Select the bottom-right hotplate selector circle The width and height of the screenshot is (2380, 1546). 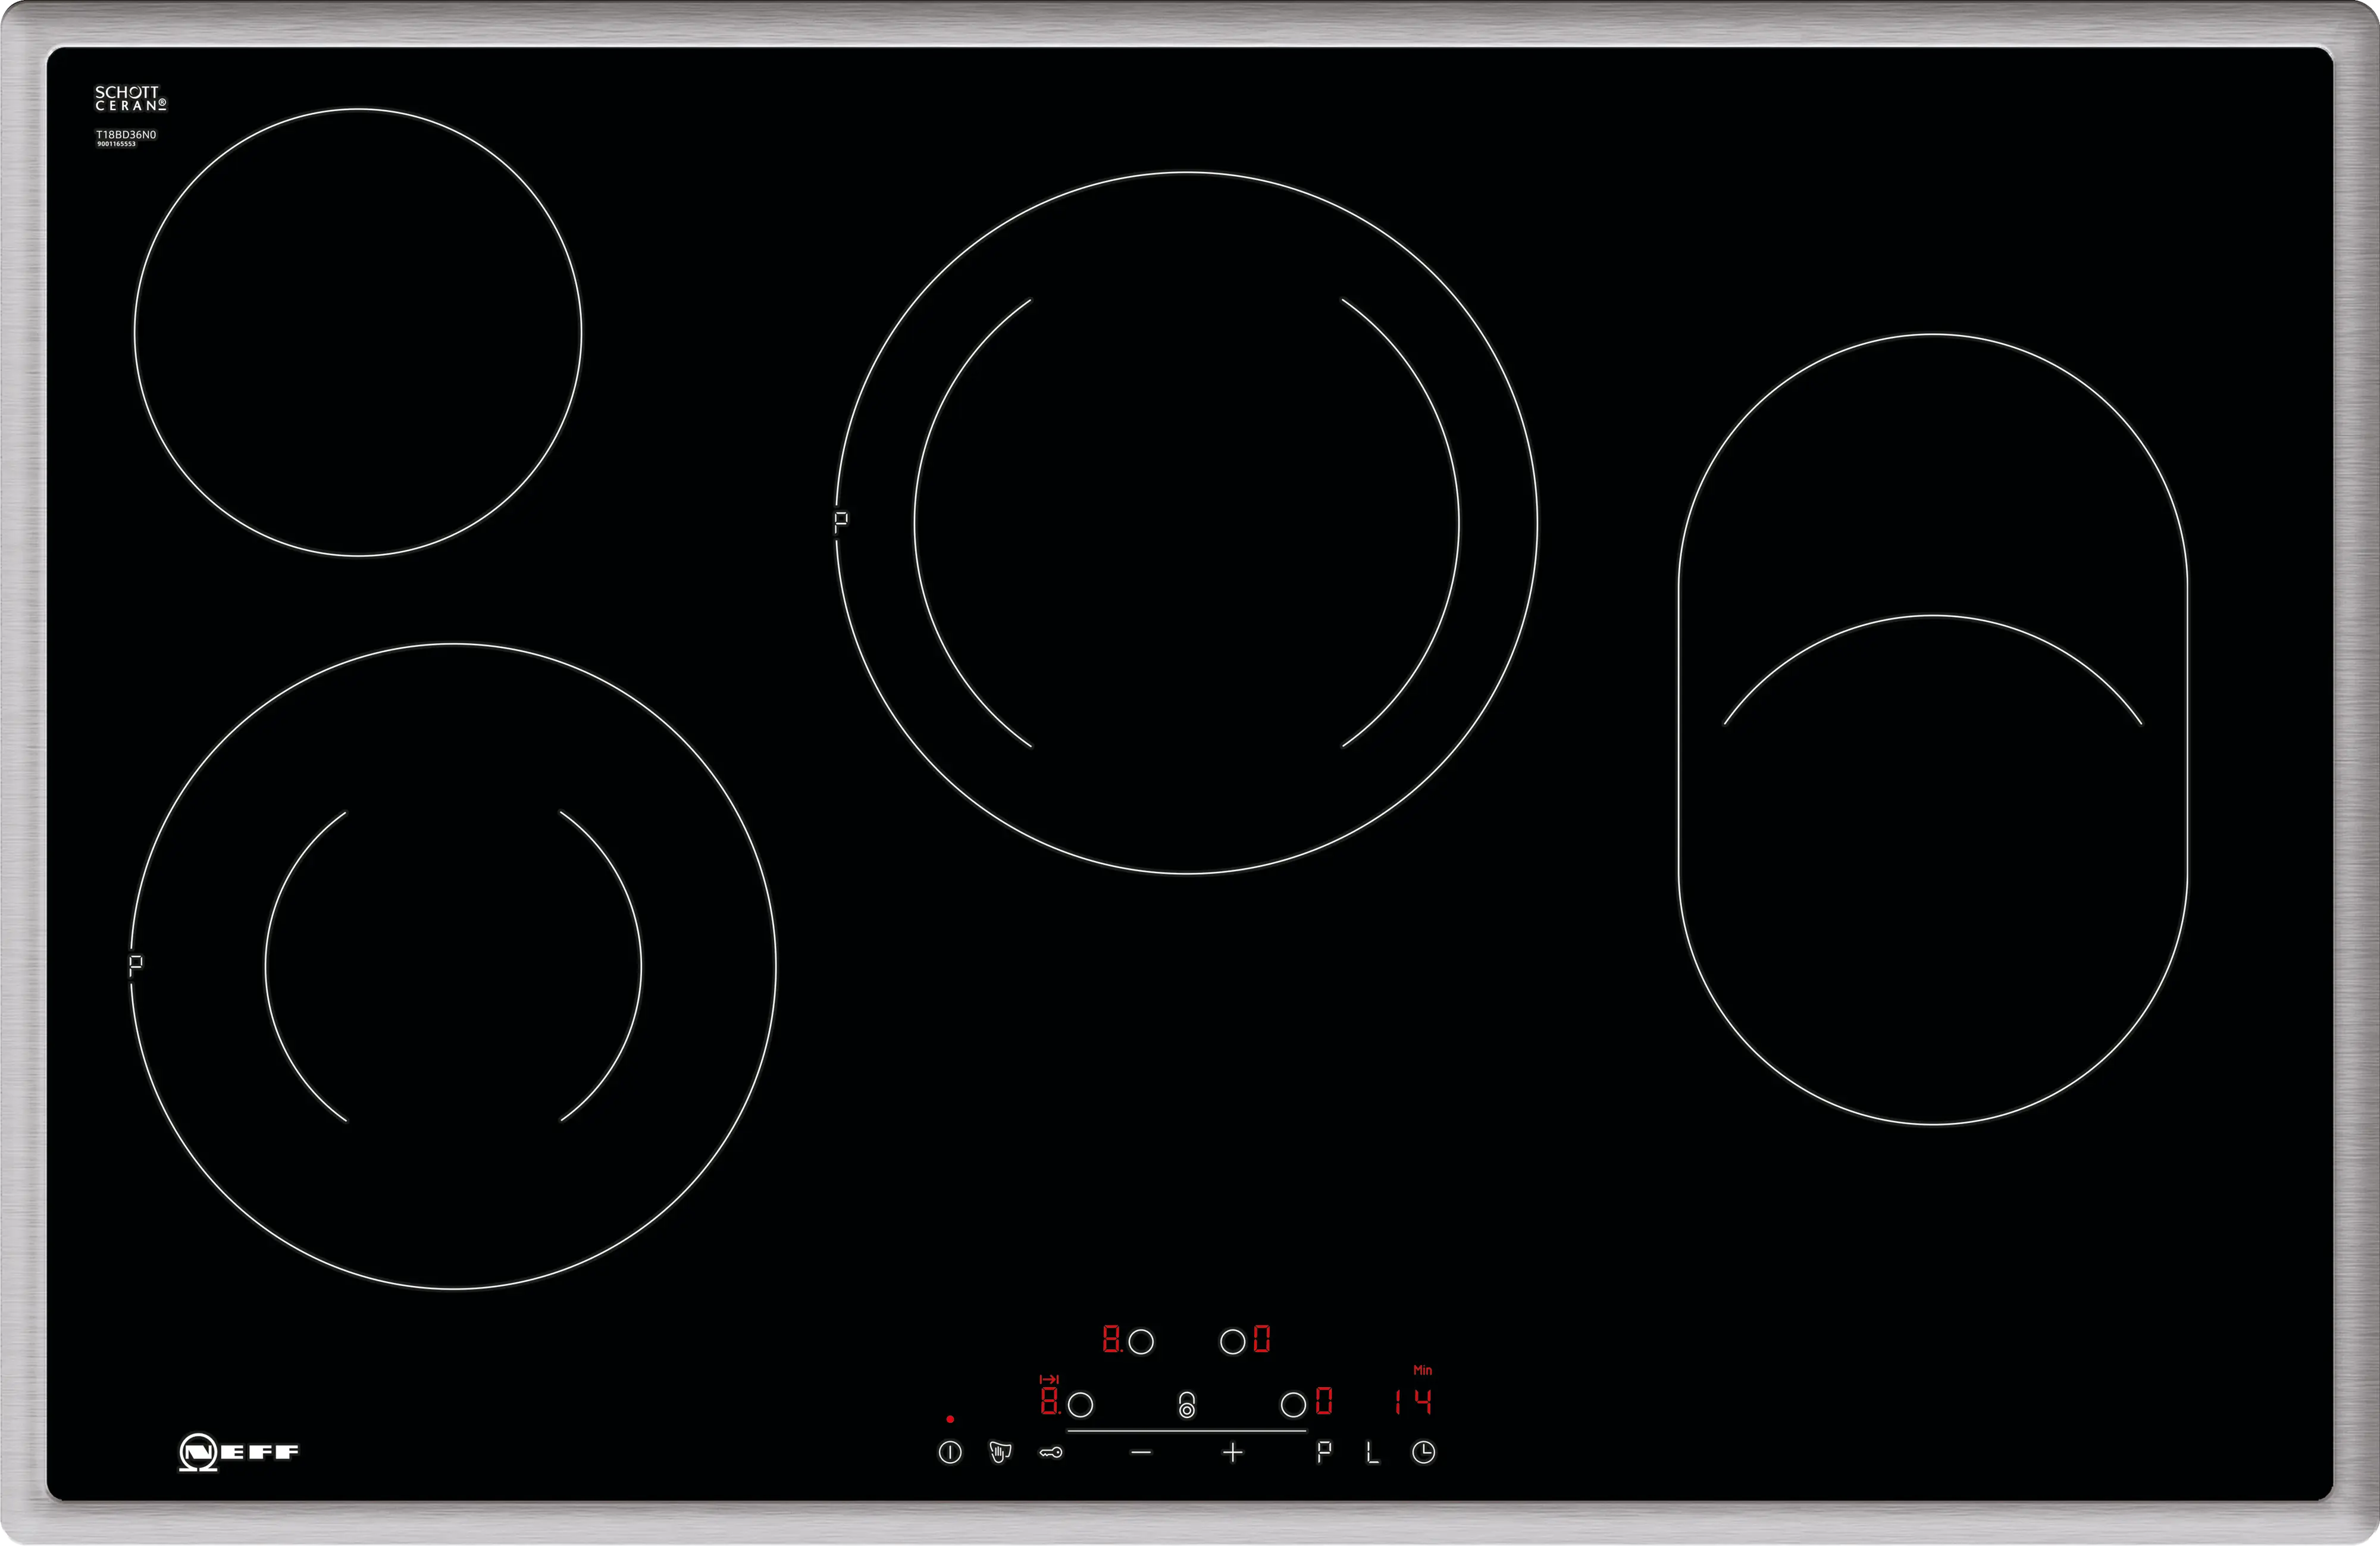(1293, 1404)
